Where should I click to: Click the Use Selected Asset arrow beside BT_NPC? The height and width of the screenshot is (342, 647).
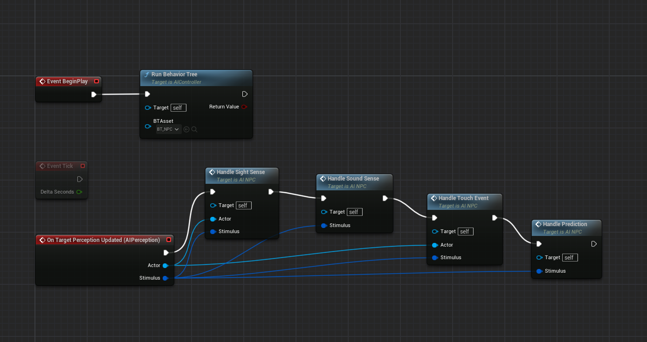click(186, 129)
